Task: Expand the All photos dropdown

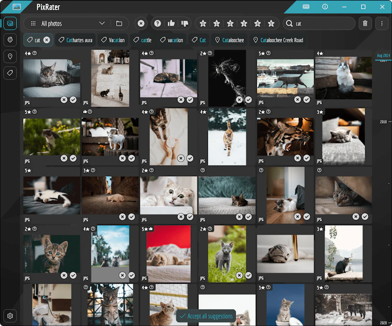Action: [102, 24]
